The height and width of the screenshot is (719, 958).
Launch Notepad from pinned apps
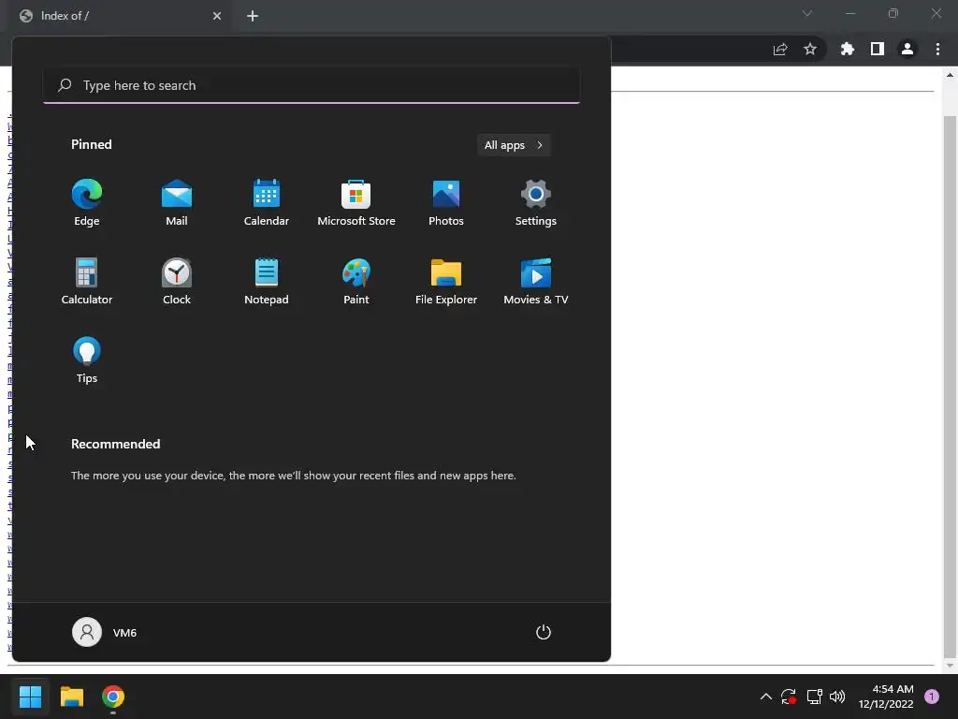[267, 281]
